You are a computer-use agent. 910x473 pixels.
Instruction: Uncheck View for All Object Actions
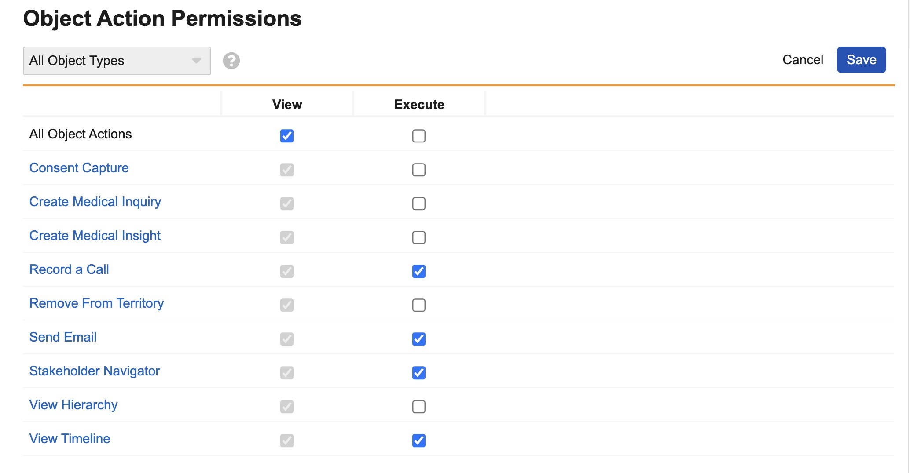coord(287,136)
